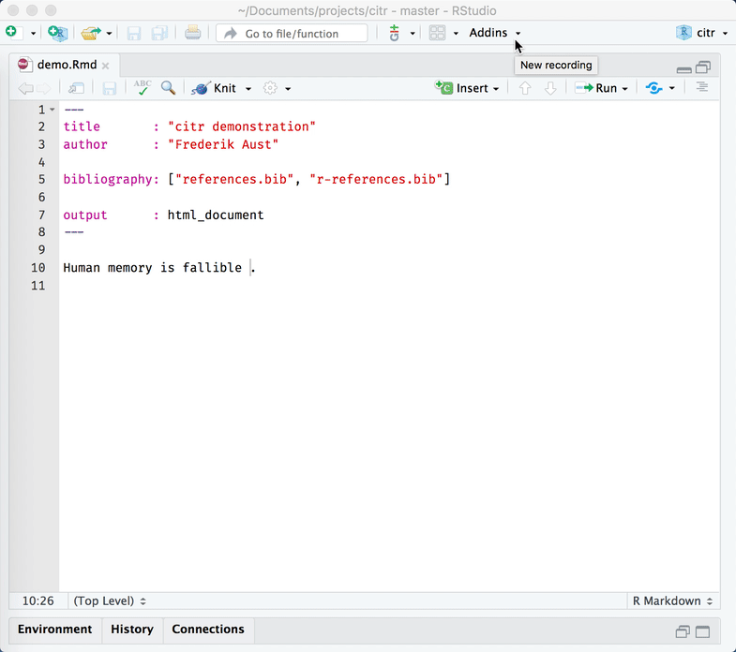736x652 pixels.
Task: Select the demo.Rmd tab
Action: (x=67, y=65)
